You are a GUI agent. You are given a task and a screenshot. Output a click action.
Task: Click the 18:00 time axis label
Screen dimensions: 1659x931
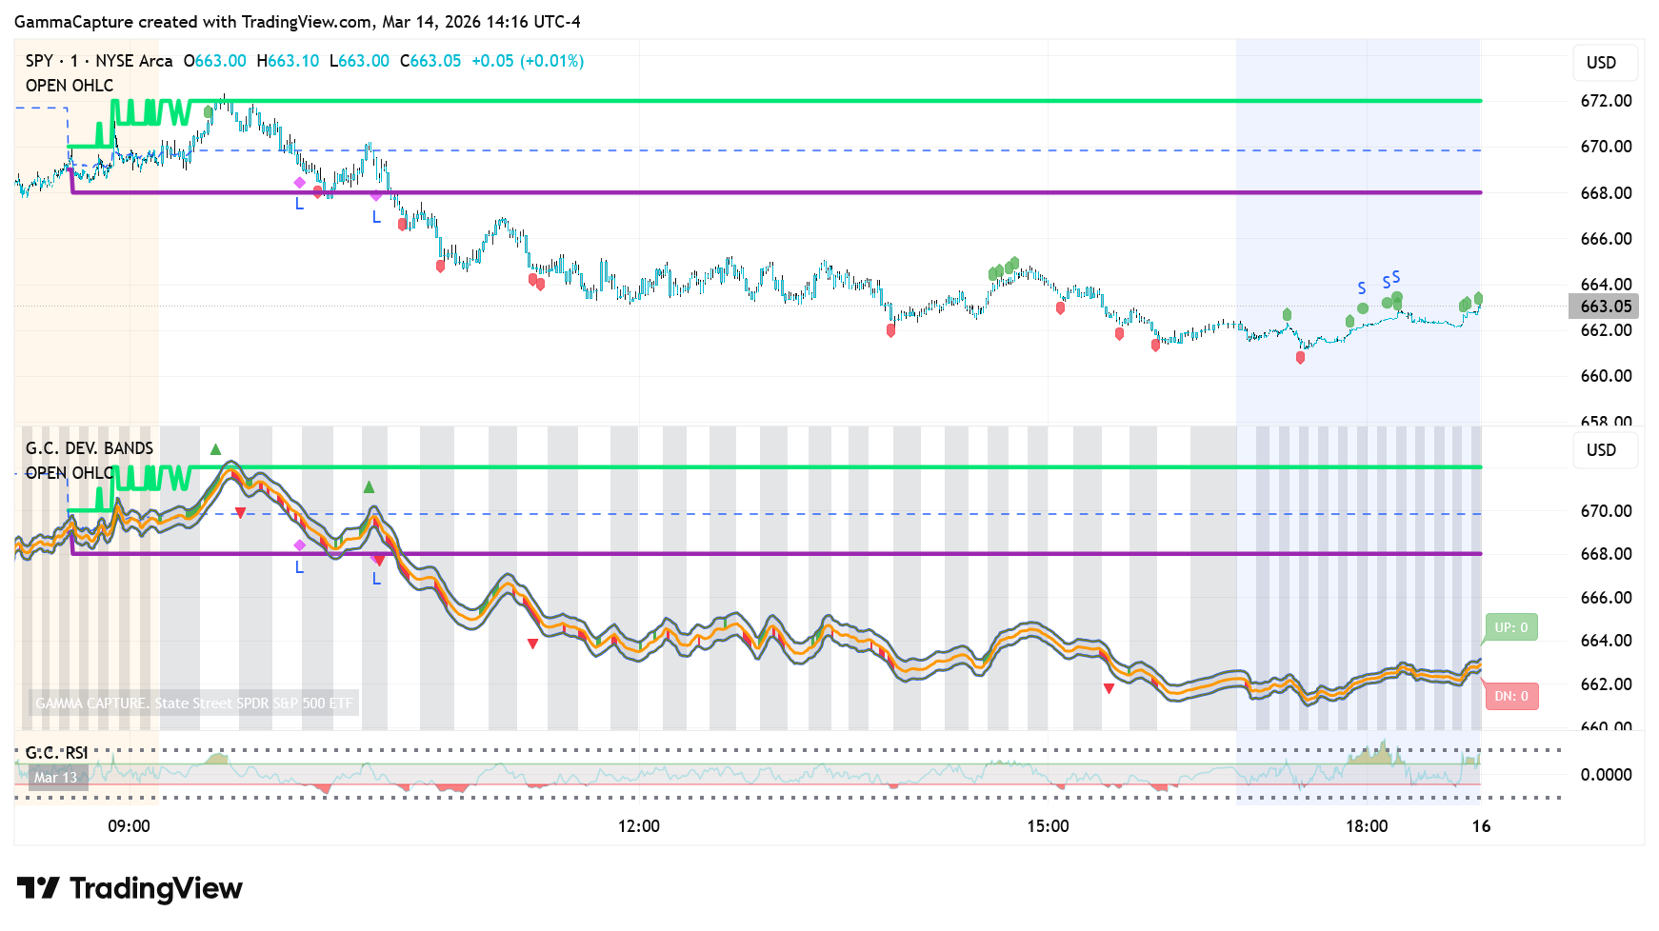(x=1367, y=826)
